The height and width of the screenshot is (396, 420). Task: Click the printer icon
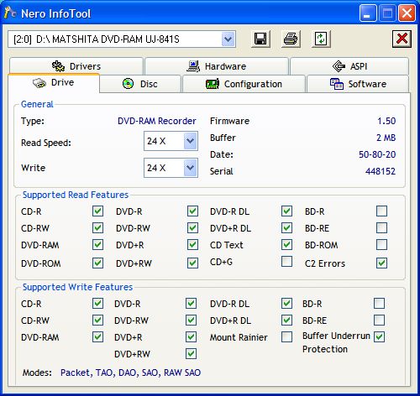tap(291, 39)
